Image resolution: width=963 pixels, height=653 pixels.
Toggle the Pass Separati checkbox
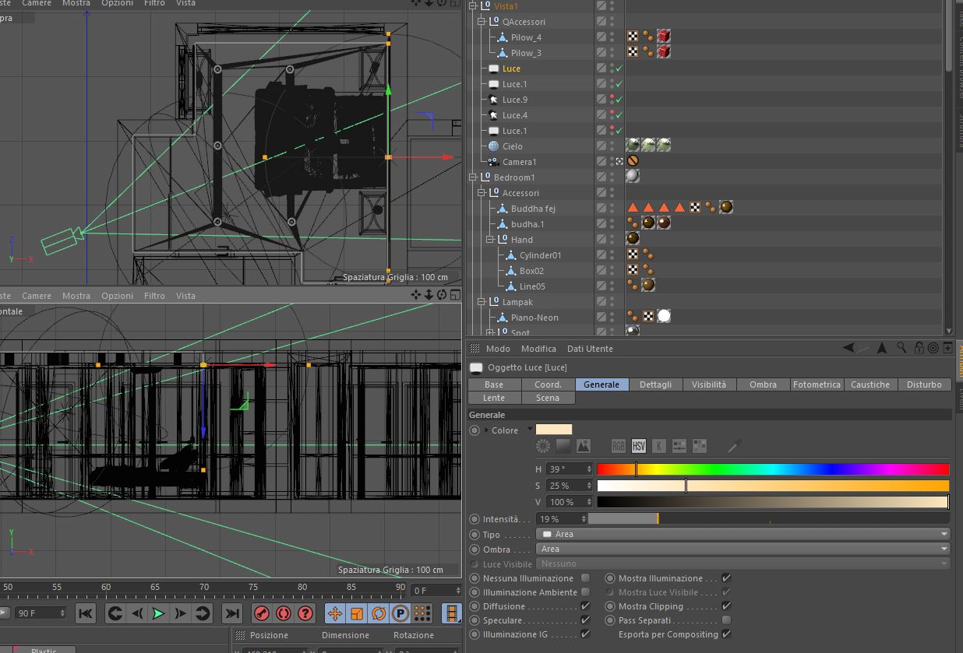tap(726, 620)
